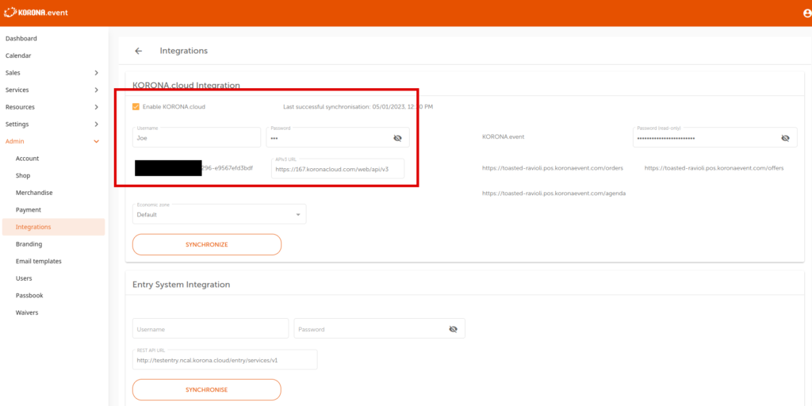The height and width of the screenshot is (406, 812).
Task: Expand the Resources menu chevron
Action: pyautogui.click(x=96, y=107)
